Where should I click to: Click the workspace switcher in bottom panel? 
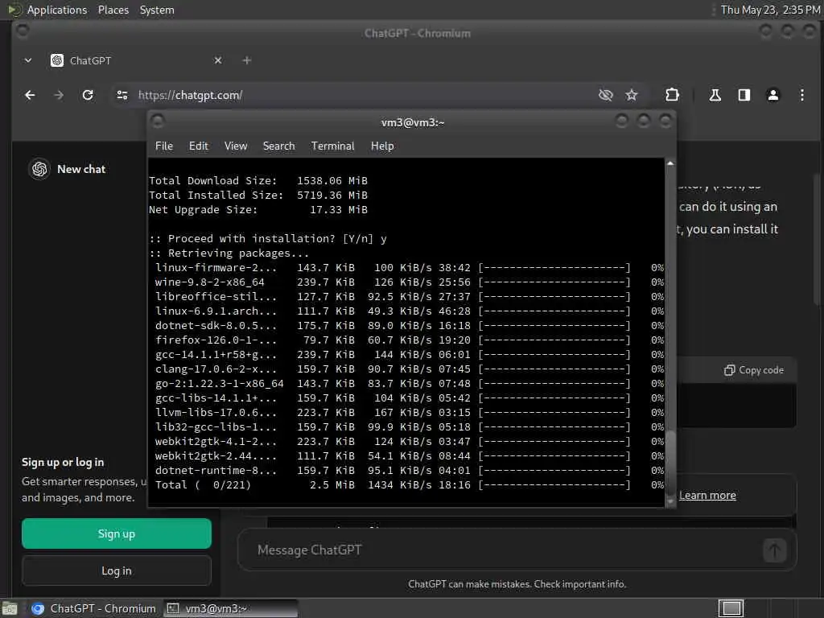tap(731, 608)
